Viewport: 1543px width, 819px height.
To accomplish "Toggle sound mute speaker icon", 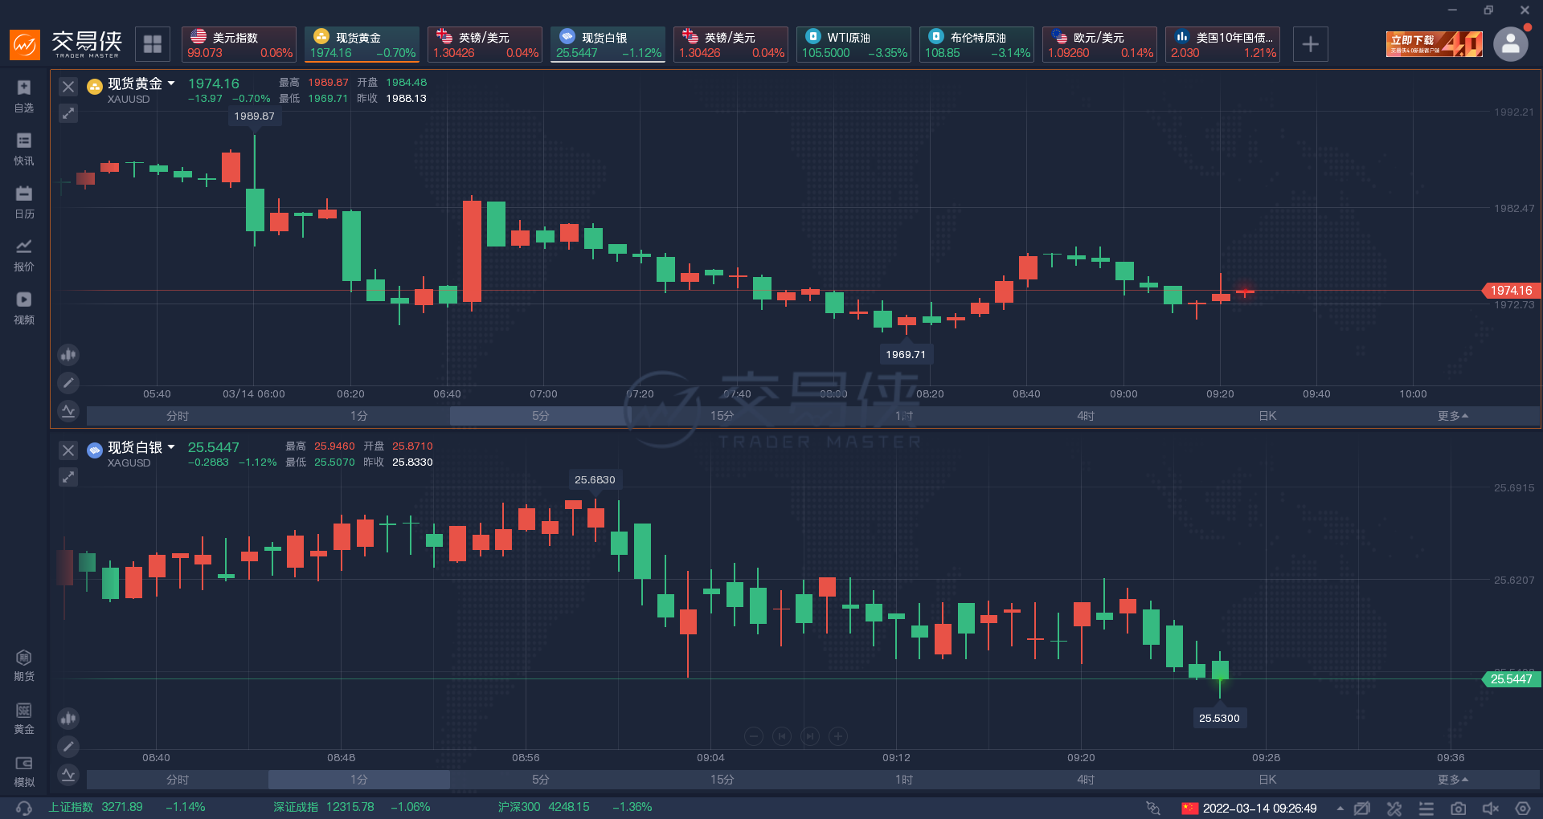I will tap(1491, 809).
